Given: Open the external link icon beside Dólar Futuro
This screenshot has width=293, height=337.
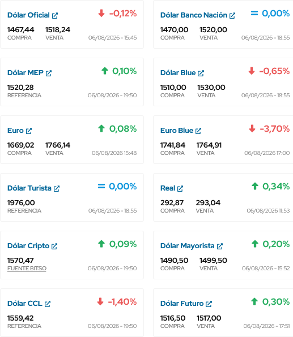Looking at the screenshot, I should (x=209, y=304).
